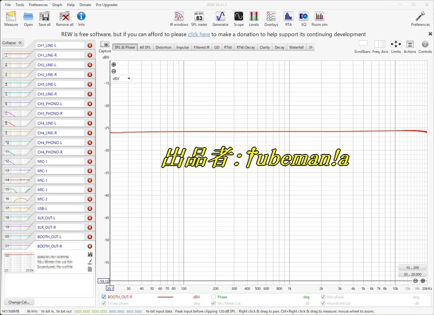Click the Remove all icon
This screenshot has width=434, height=315.
click(x=65, y=19)
